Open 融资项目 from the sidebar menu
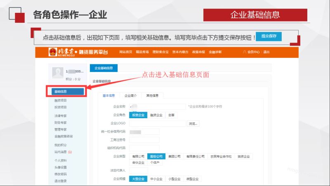 (x=61, y=100)
